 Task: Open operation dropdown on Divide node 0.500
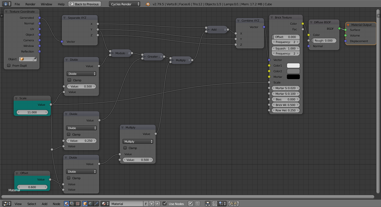82,74
